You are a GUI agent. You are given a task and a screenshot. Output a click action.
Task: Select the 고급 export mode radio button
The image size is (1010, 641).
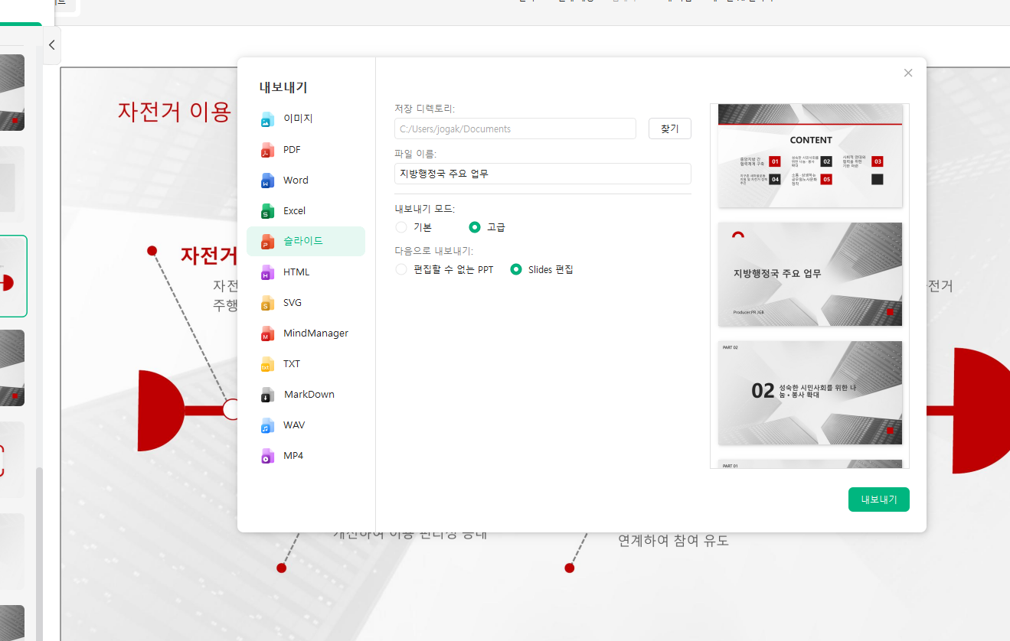(475, 227)
